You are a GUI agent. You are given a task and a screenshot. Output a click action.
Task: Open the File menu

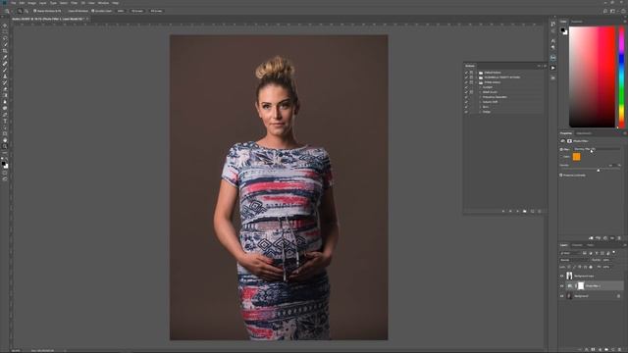pos(13,3)
